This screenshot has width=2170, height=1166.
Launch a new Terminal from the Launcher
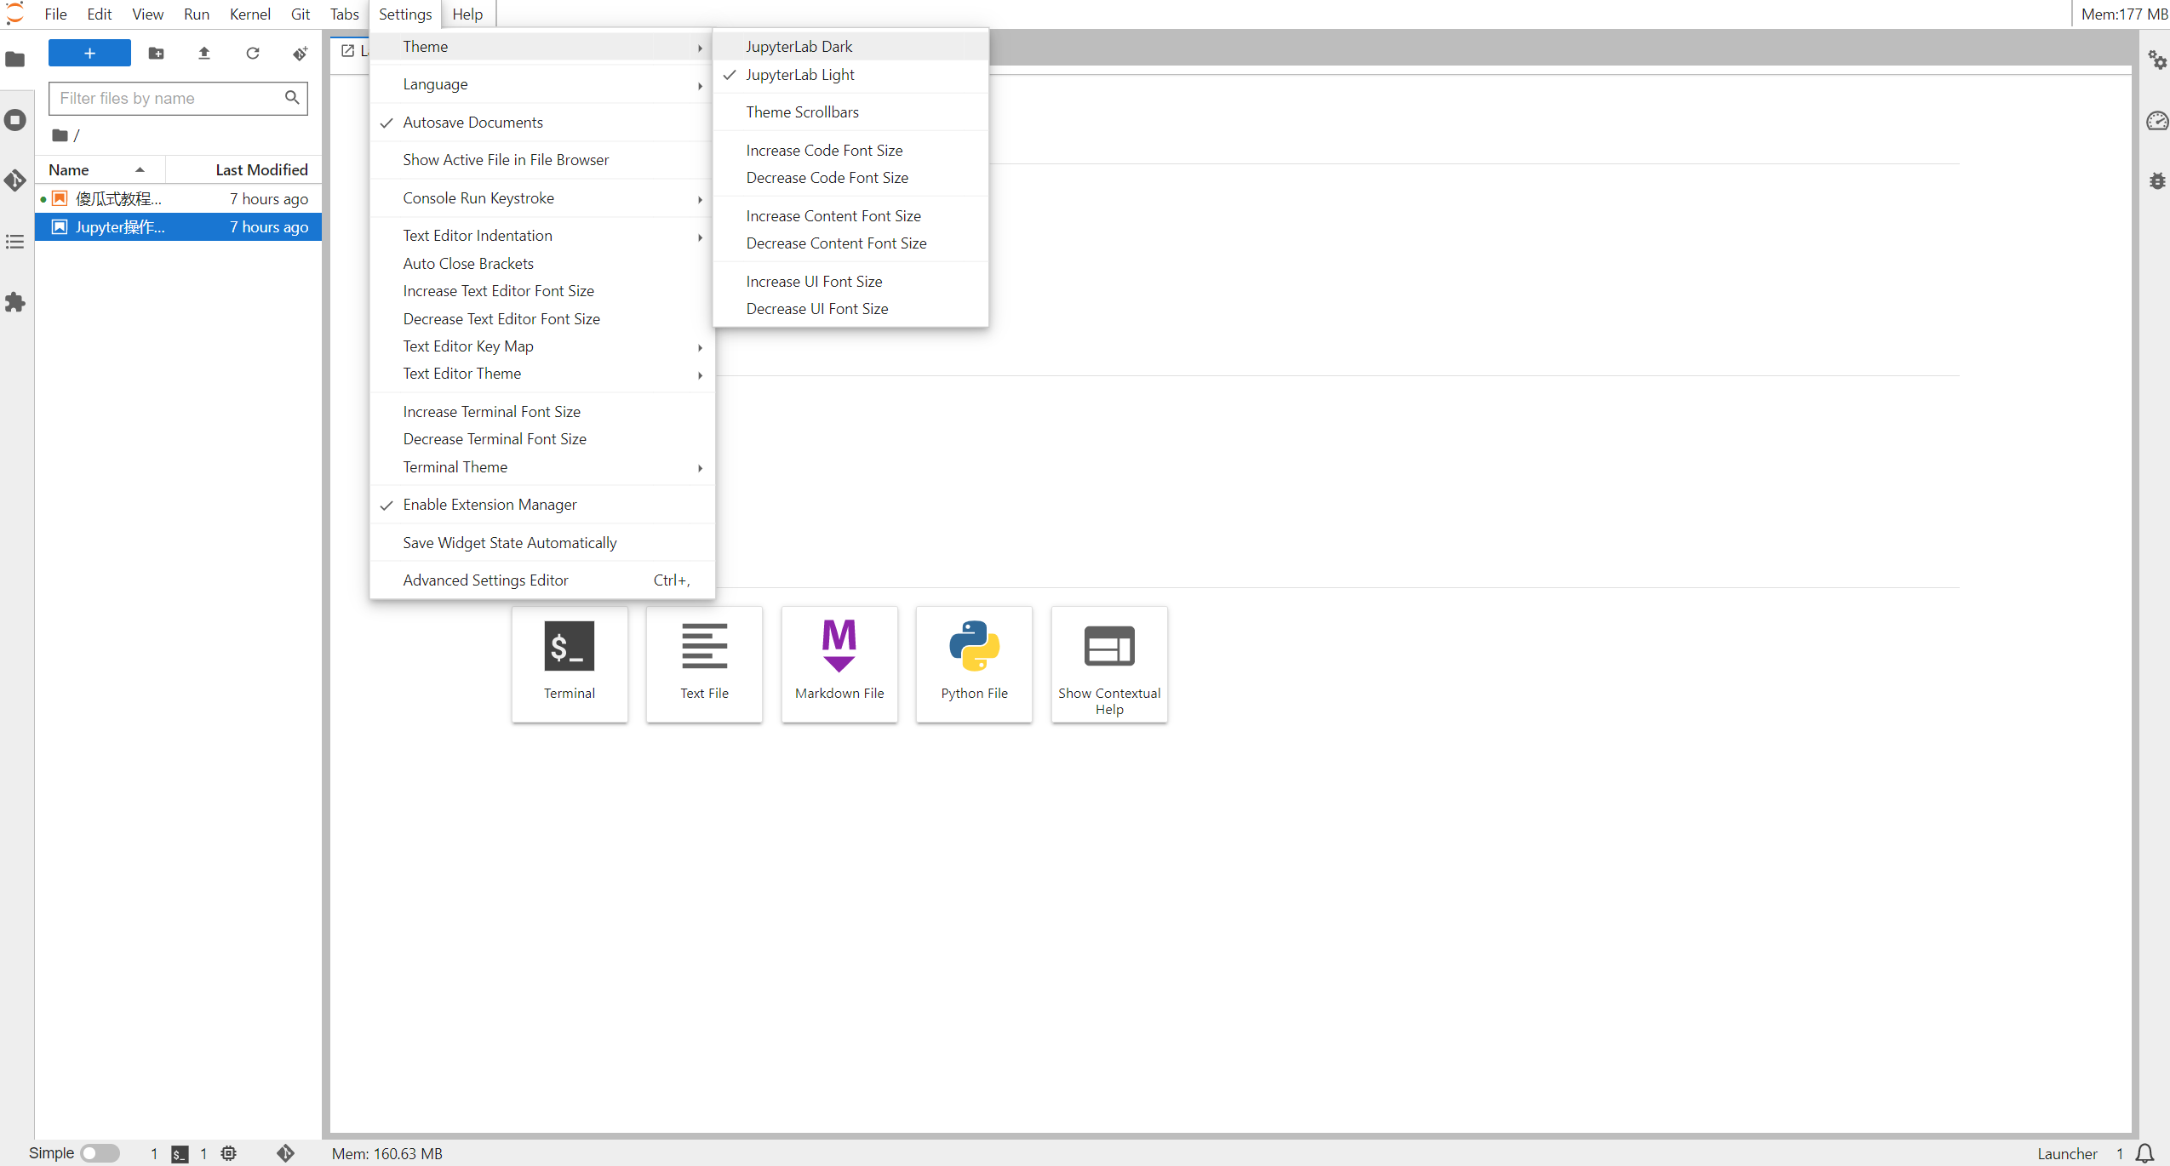pos(569,664)
